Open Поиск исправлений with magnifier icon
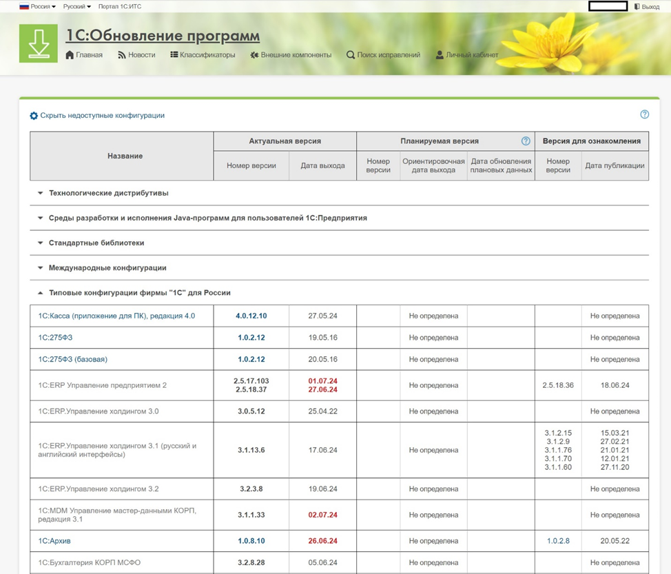The image size is (671, 574). 351,55
